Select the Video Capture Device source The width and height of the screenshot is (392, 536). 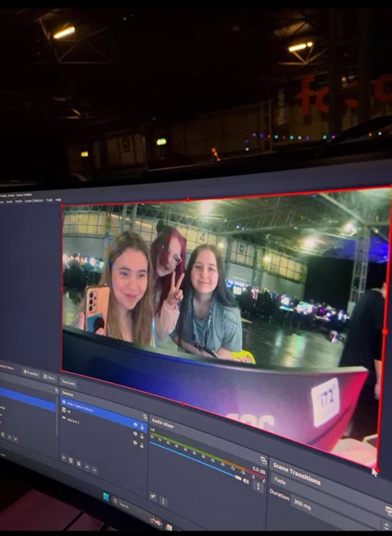104,415
